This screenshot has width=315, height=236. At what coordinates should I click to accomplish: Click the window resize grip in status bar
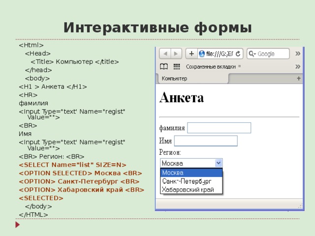(x=300, y=206)
